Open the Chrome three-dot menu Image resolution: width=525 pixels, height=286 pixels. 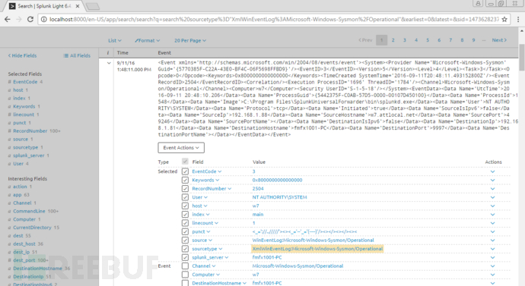[518, 20]
